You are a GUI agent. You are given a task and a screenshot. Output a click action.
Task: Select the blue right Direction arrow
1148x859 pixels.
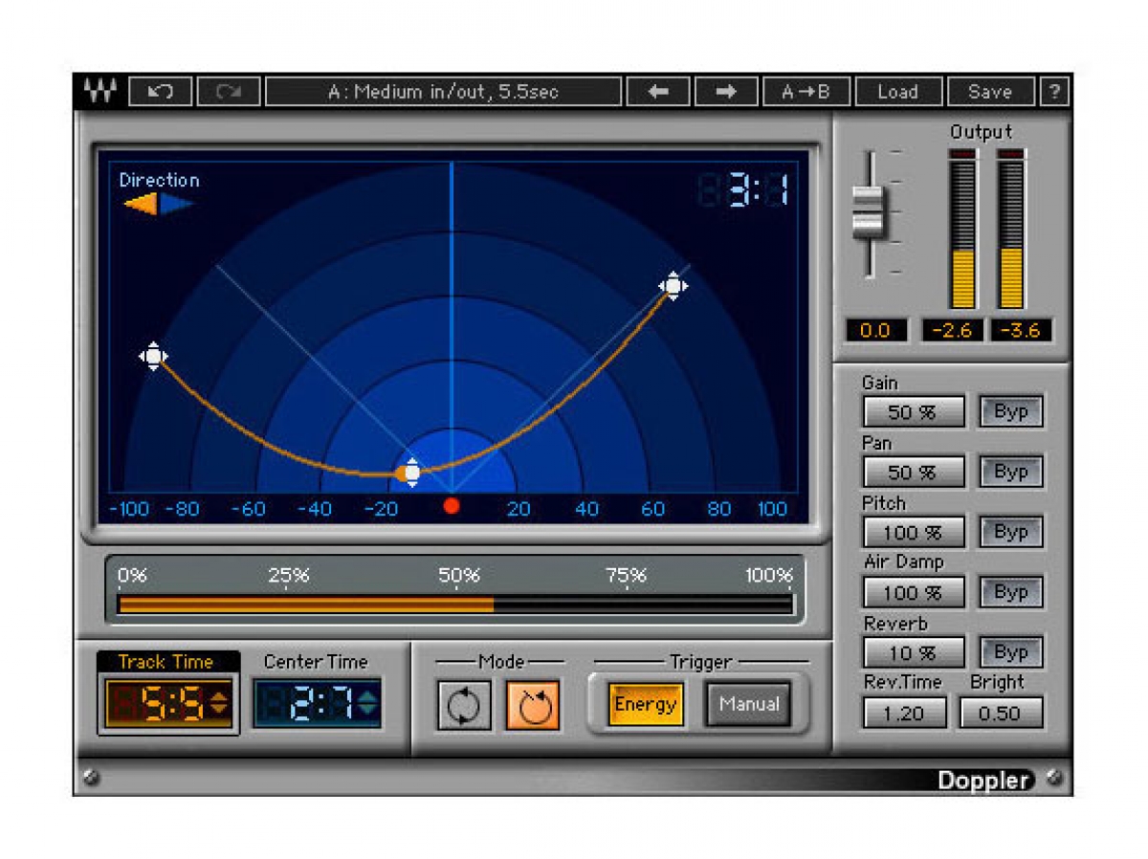pos(177,203)
